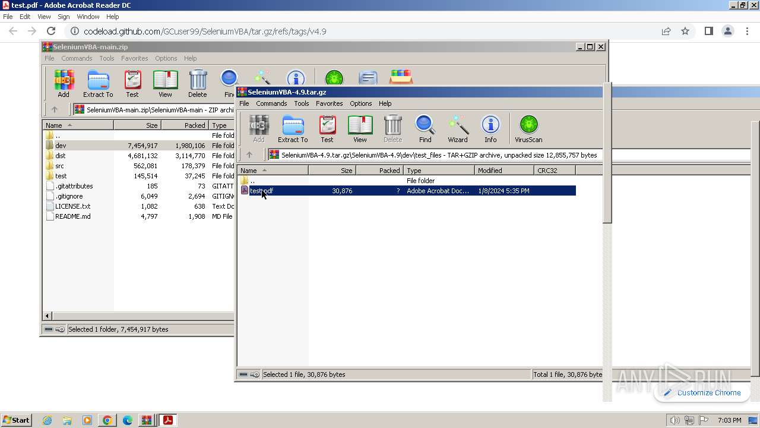Open Chrome three-dot menu
Image resolution: width=760 pixels, height=428 pixels.
point(746,32)
